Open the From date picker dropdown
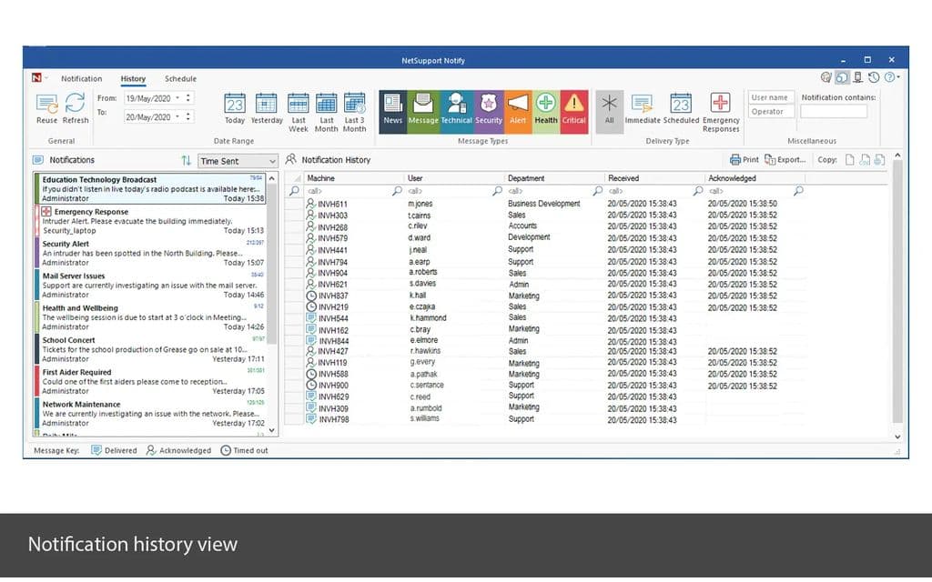The height and width of the screenshot is (582, 932). tap(188, 98)
